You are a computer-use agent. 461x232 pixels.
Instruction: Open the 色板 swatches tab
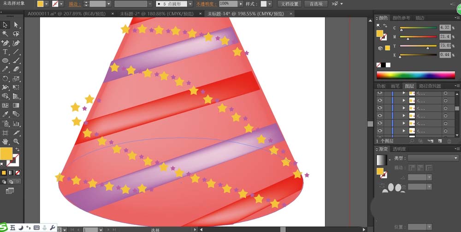click(381, 86)
